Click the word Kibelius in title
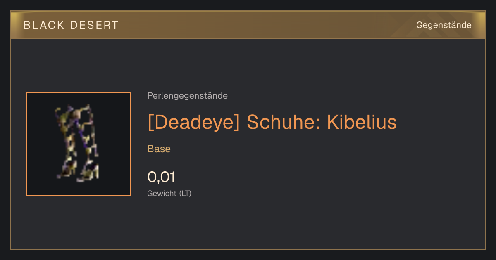This screenshot has height=260, width=496. pyautogui.click(x=362, y=122)
